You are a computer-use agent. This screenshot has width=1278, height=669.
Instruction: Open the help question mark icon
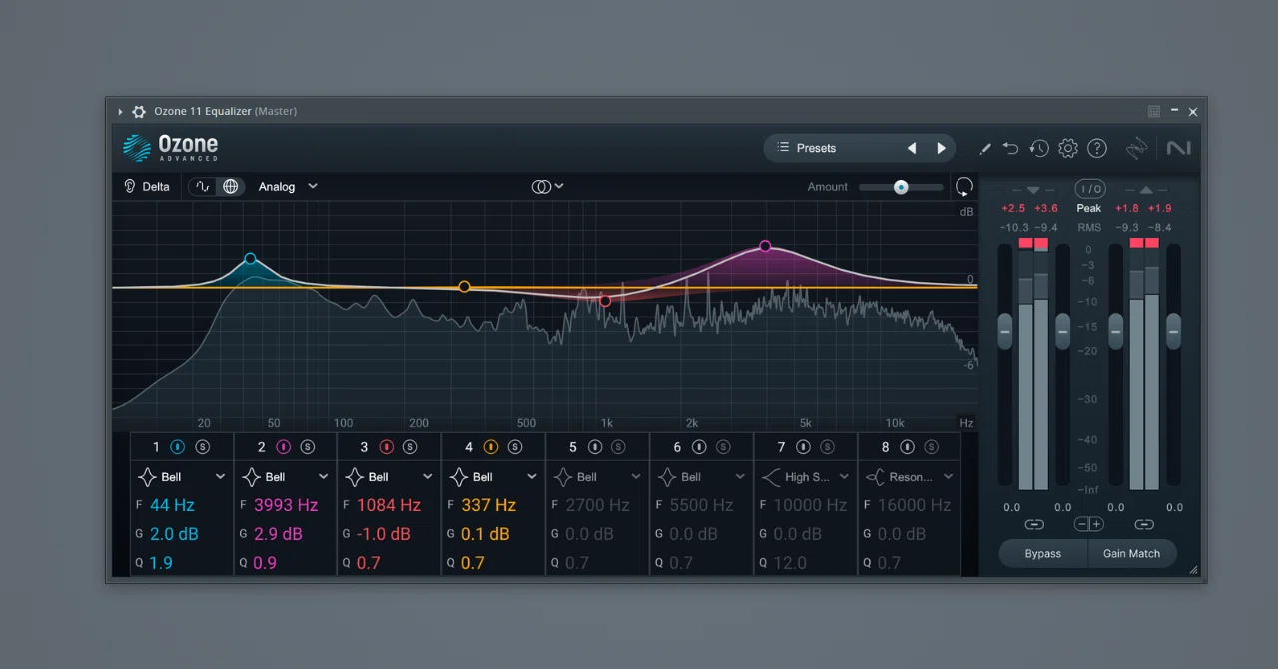click(x=1097, y=148)
